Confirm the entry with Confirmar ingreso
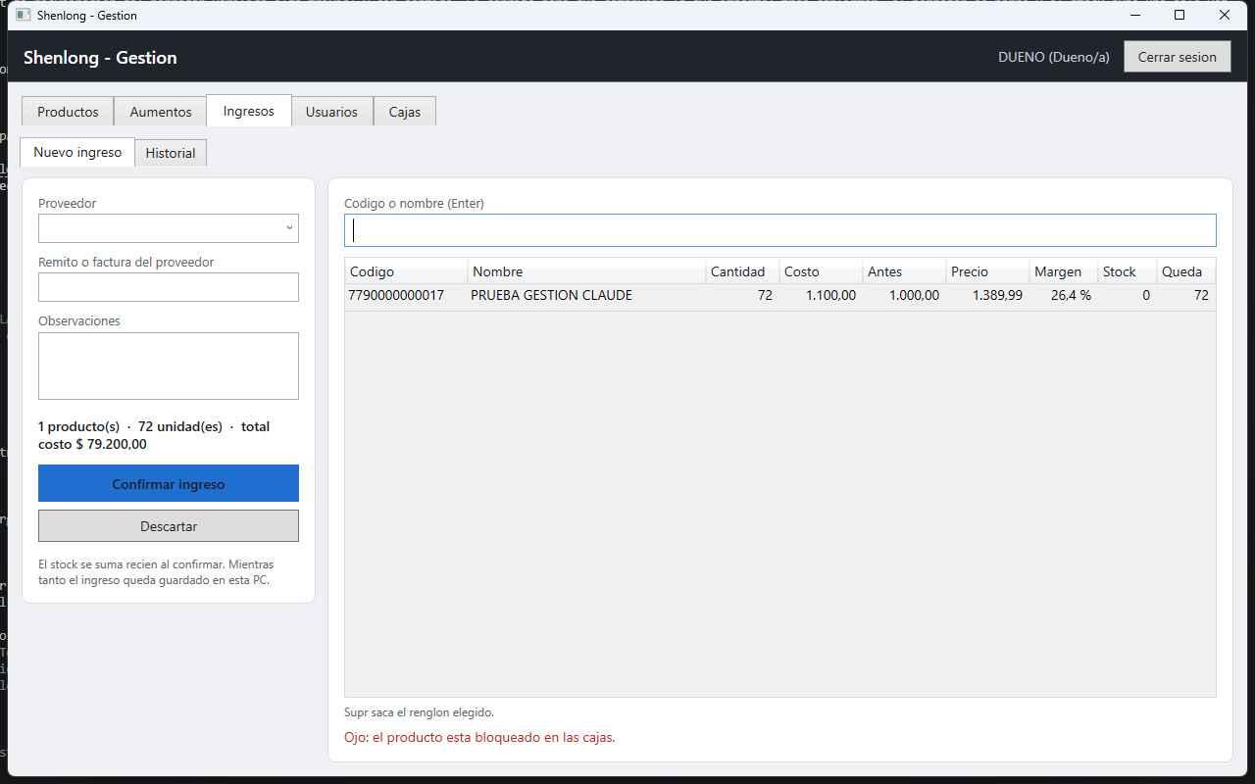This screenshot has width=1255, height=784. coord(169,484)
